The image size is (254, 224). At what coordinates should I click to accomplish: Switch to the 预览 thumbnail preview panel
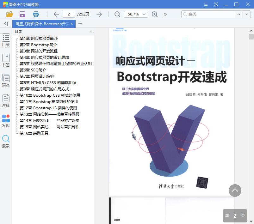[5, 80]
